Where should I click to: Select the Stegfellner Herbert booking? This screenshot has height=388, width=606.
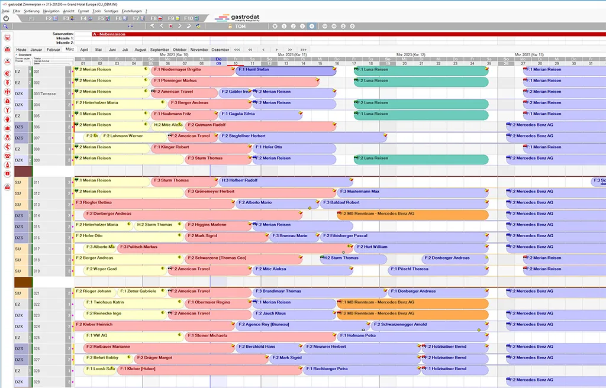[x=302, y=137]
